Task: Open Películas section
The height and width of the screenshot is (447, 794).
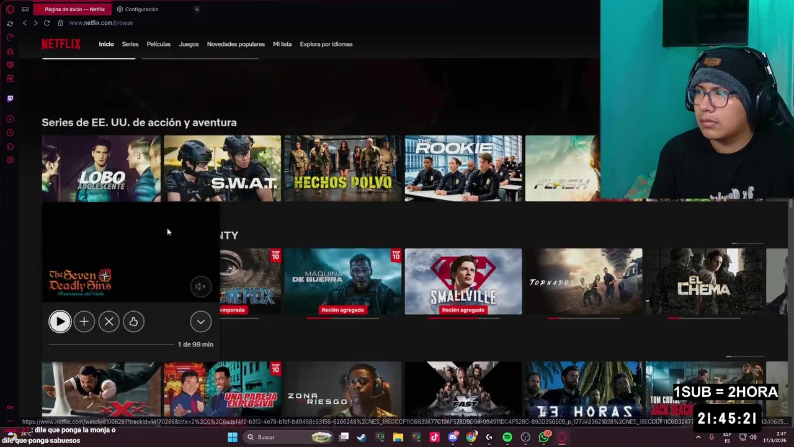Action: coord(159,44)
